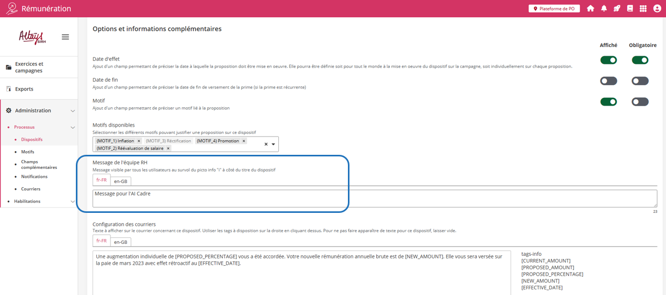
Task: Switch RH message to en-GB tab
Action: click(120, 181)
